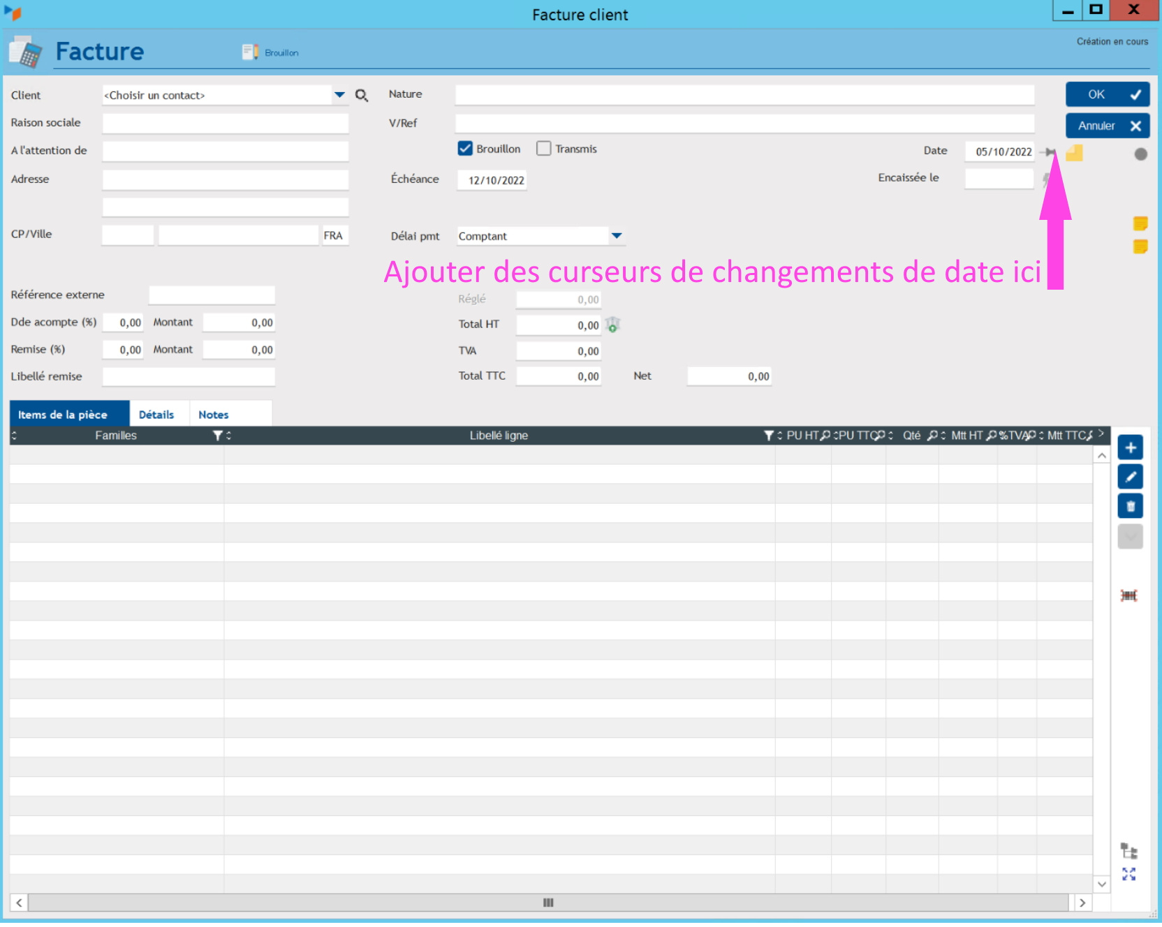This screenshot has width=1162, height=927.
Task: Open the Familles column filter
Action: 218,436
